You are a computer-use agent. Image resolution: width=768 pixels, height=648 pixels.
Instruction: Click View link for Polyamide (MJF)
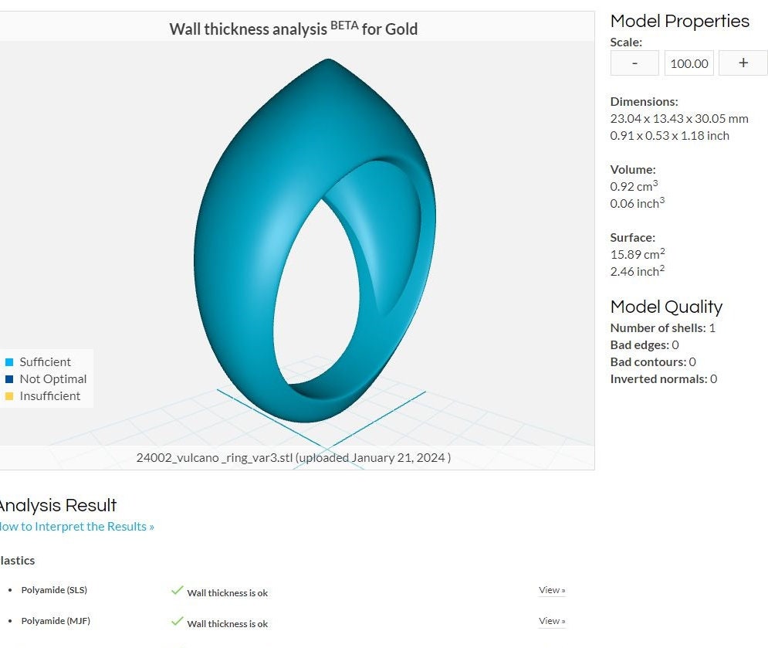[552, 621]
